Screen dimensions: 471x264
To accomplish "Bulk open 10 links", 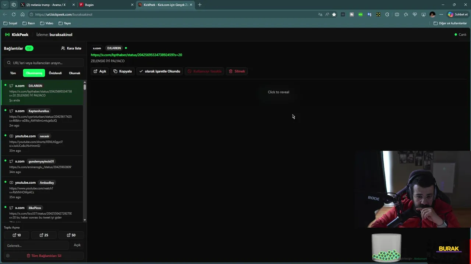I will coord(17,235).
